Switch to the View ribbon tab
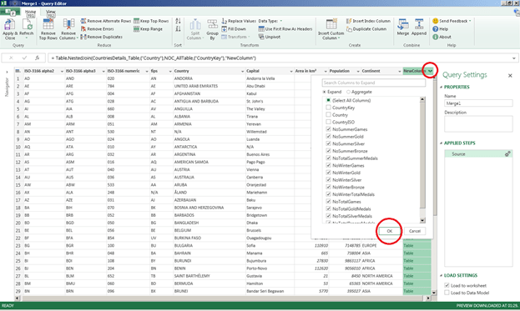Viewport: 520px width, 311px height. point(50,12)
